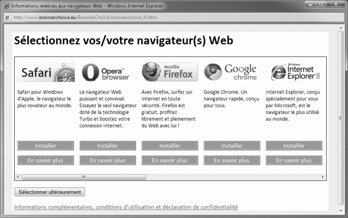Minimize the Internet Explorer window
The image size is (348, 218).
(311, 4)
